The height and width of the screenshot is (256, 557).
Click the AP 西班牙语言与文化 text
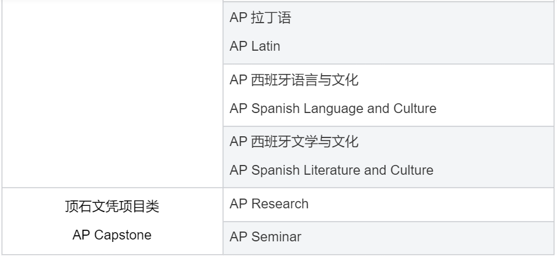click(294, 80)
